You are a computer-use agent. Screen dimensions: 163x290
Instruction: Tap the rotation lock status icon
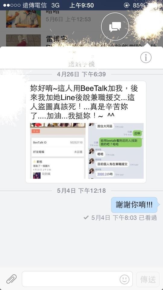pyautogui.click(x=127, y=5)
